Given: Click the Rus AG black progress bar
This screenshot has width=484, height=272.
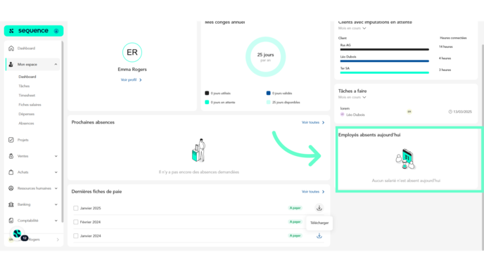Looking at the screenshot, I should click(384, 49).
